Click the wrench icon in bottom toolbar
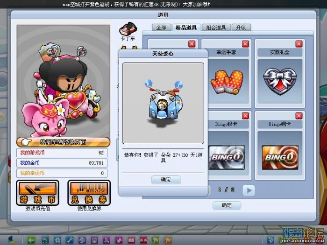 pyautogui.click(x=70, y=240)
